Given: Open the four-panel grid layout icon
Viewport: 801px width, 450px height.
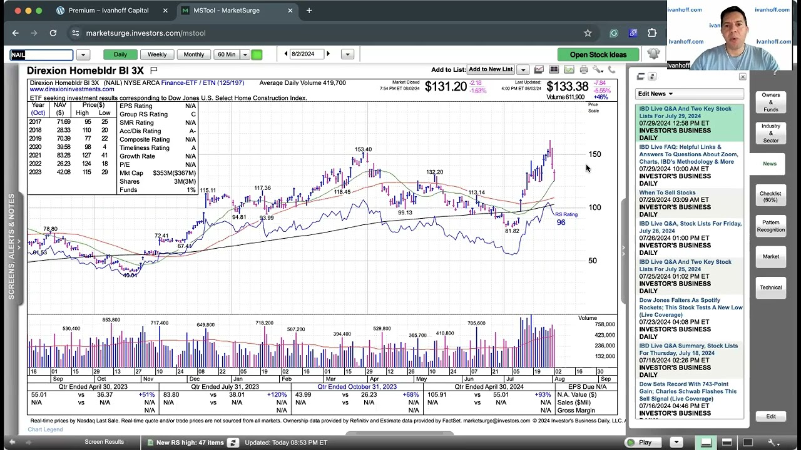Looking at the screenshot, I should (554, 69).
